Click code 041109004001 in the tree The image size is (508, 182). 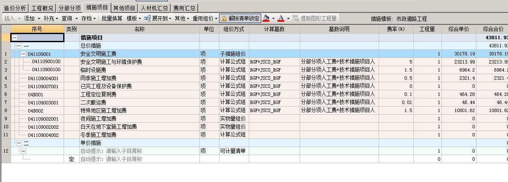pyautogui.click(x=43, y=78)
